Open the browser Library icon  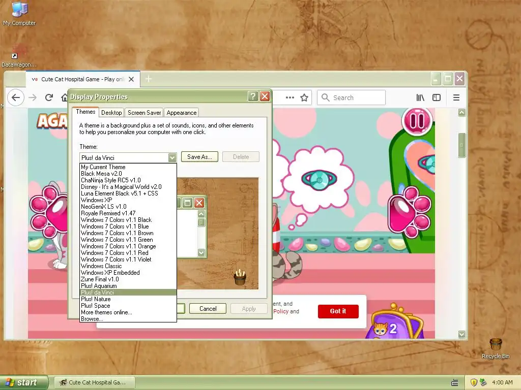pyautogui.click(x=420, y=97)
